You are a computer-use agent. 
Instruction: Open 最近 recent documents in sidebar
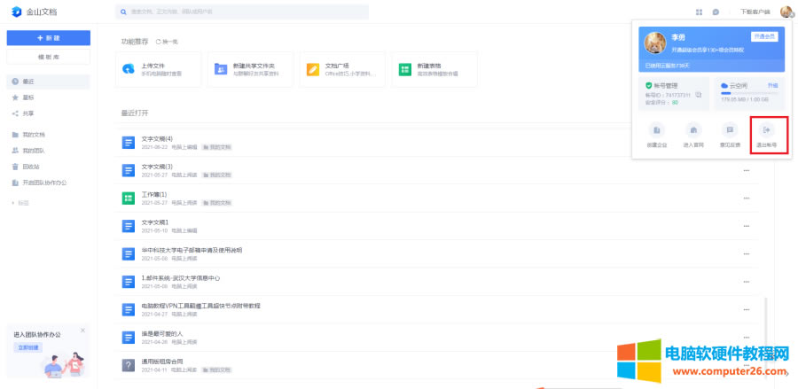[49, 82]
